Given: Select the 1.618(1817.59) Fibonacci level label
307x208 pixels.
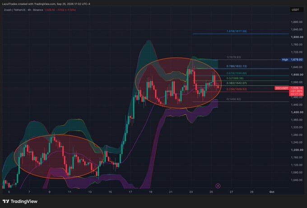Looking at the screenshot, I should 237,31.
